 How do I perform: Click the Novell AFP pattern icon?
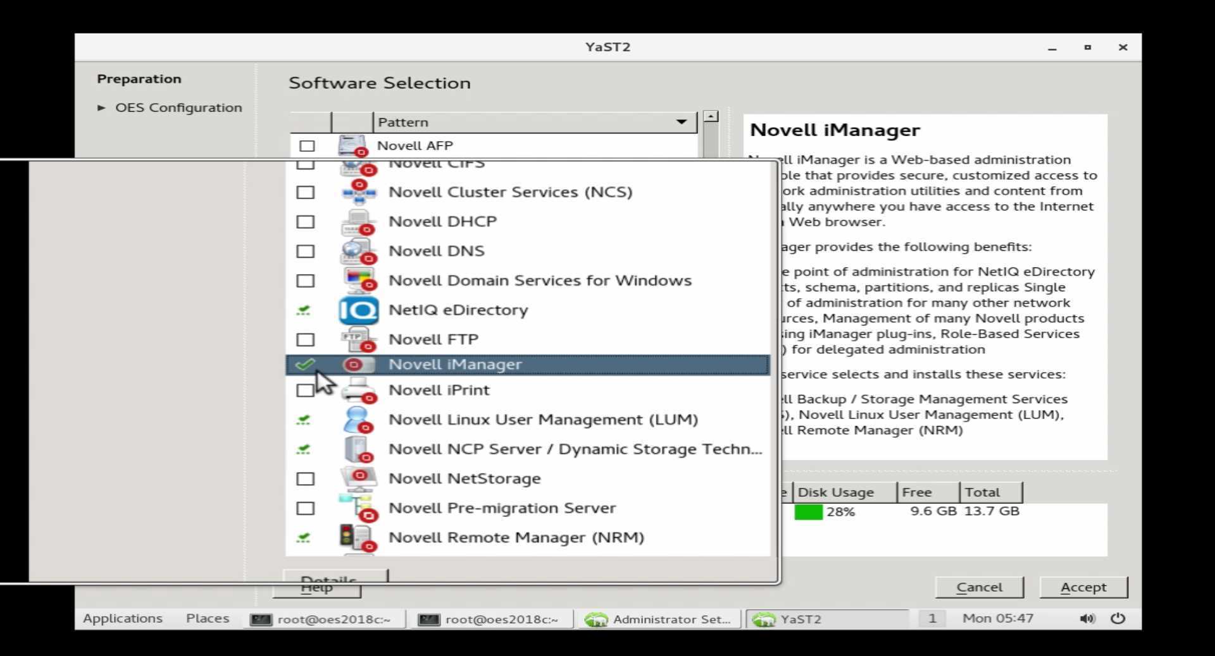(352, 146)
